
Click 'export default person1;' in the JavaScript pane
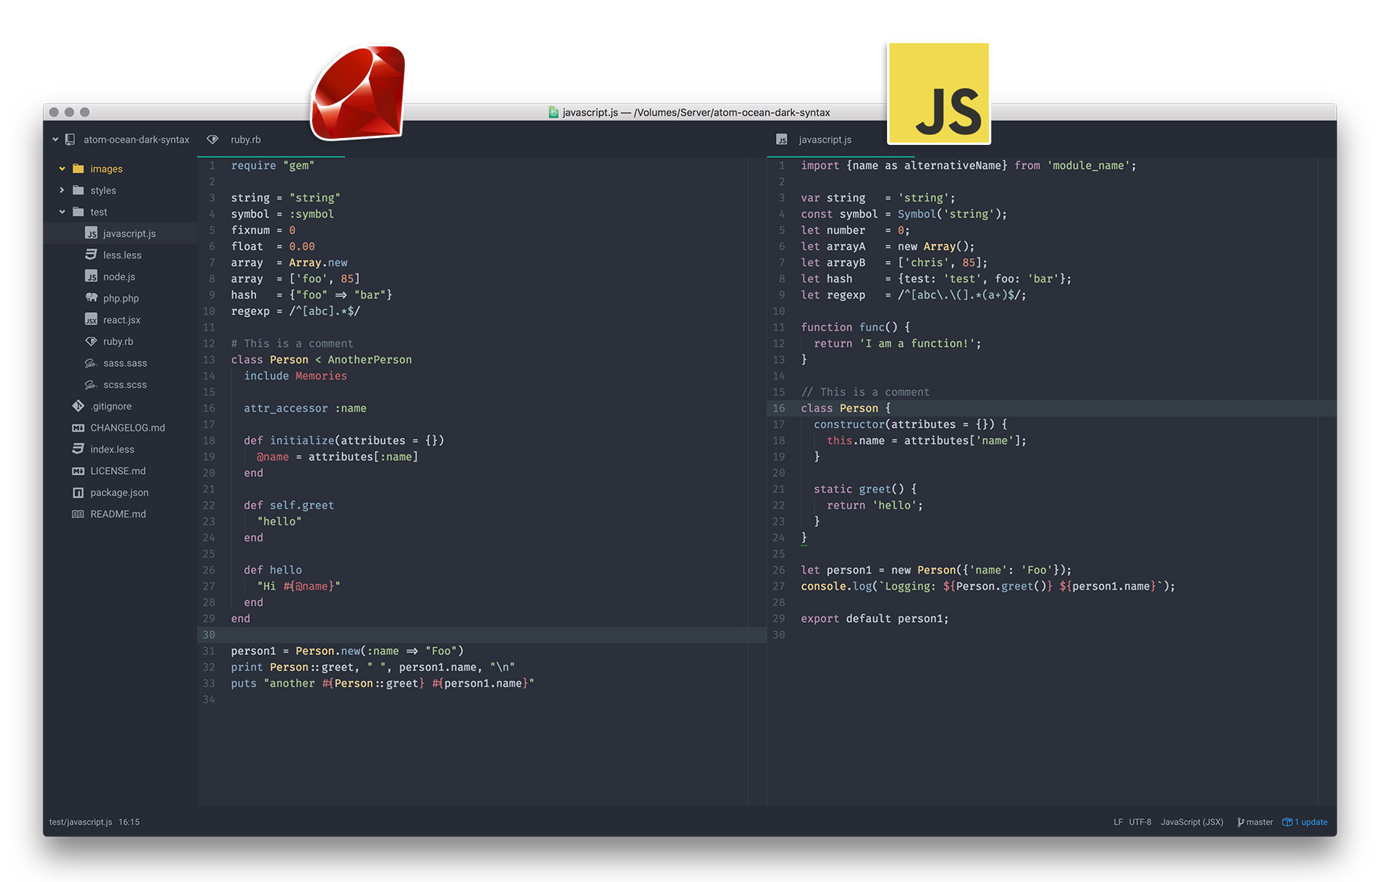pyautogui.click(x=875, y=619)
